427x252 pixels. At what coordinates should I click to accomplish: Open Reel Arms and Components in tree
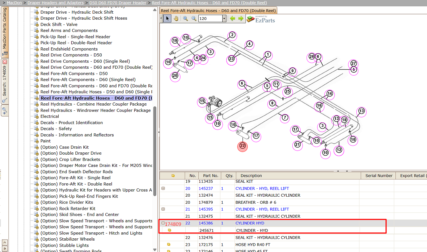pos(69,30)
